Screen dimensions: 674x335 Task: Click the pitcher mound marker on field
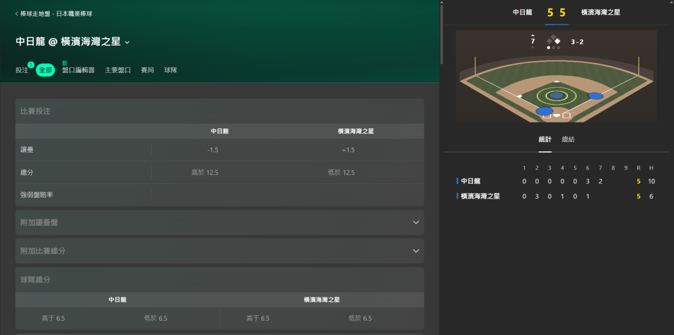[x=557, y=95]
